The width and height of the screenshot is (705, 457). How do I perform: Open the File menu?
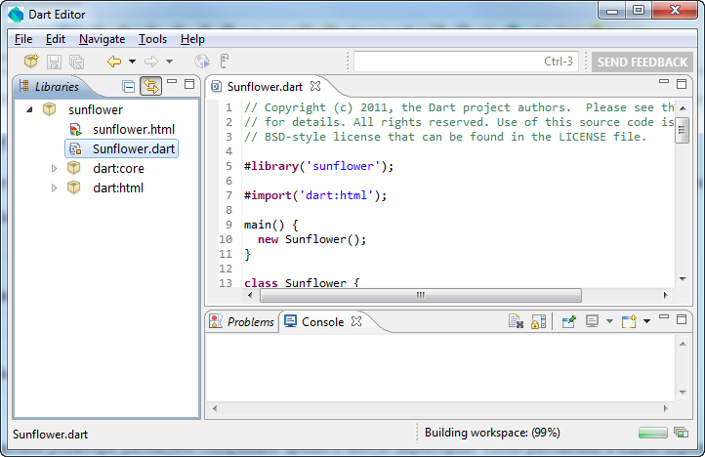(23, 39)
